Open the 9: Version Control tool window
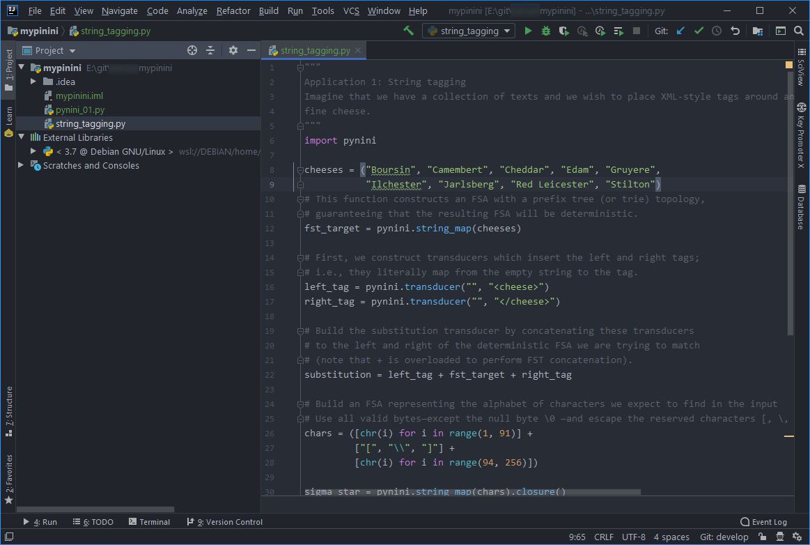This screenshot has height=545, width=810. (224, 522)
